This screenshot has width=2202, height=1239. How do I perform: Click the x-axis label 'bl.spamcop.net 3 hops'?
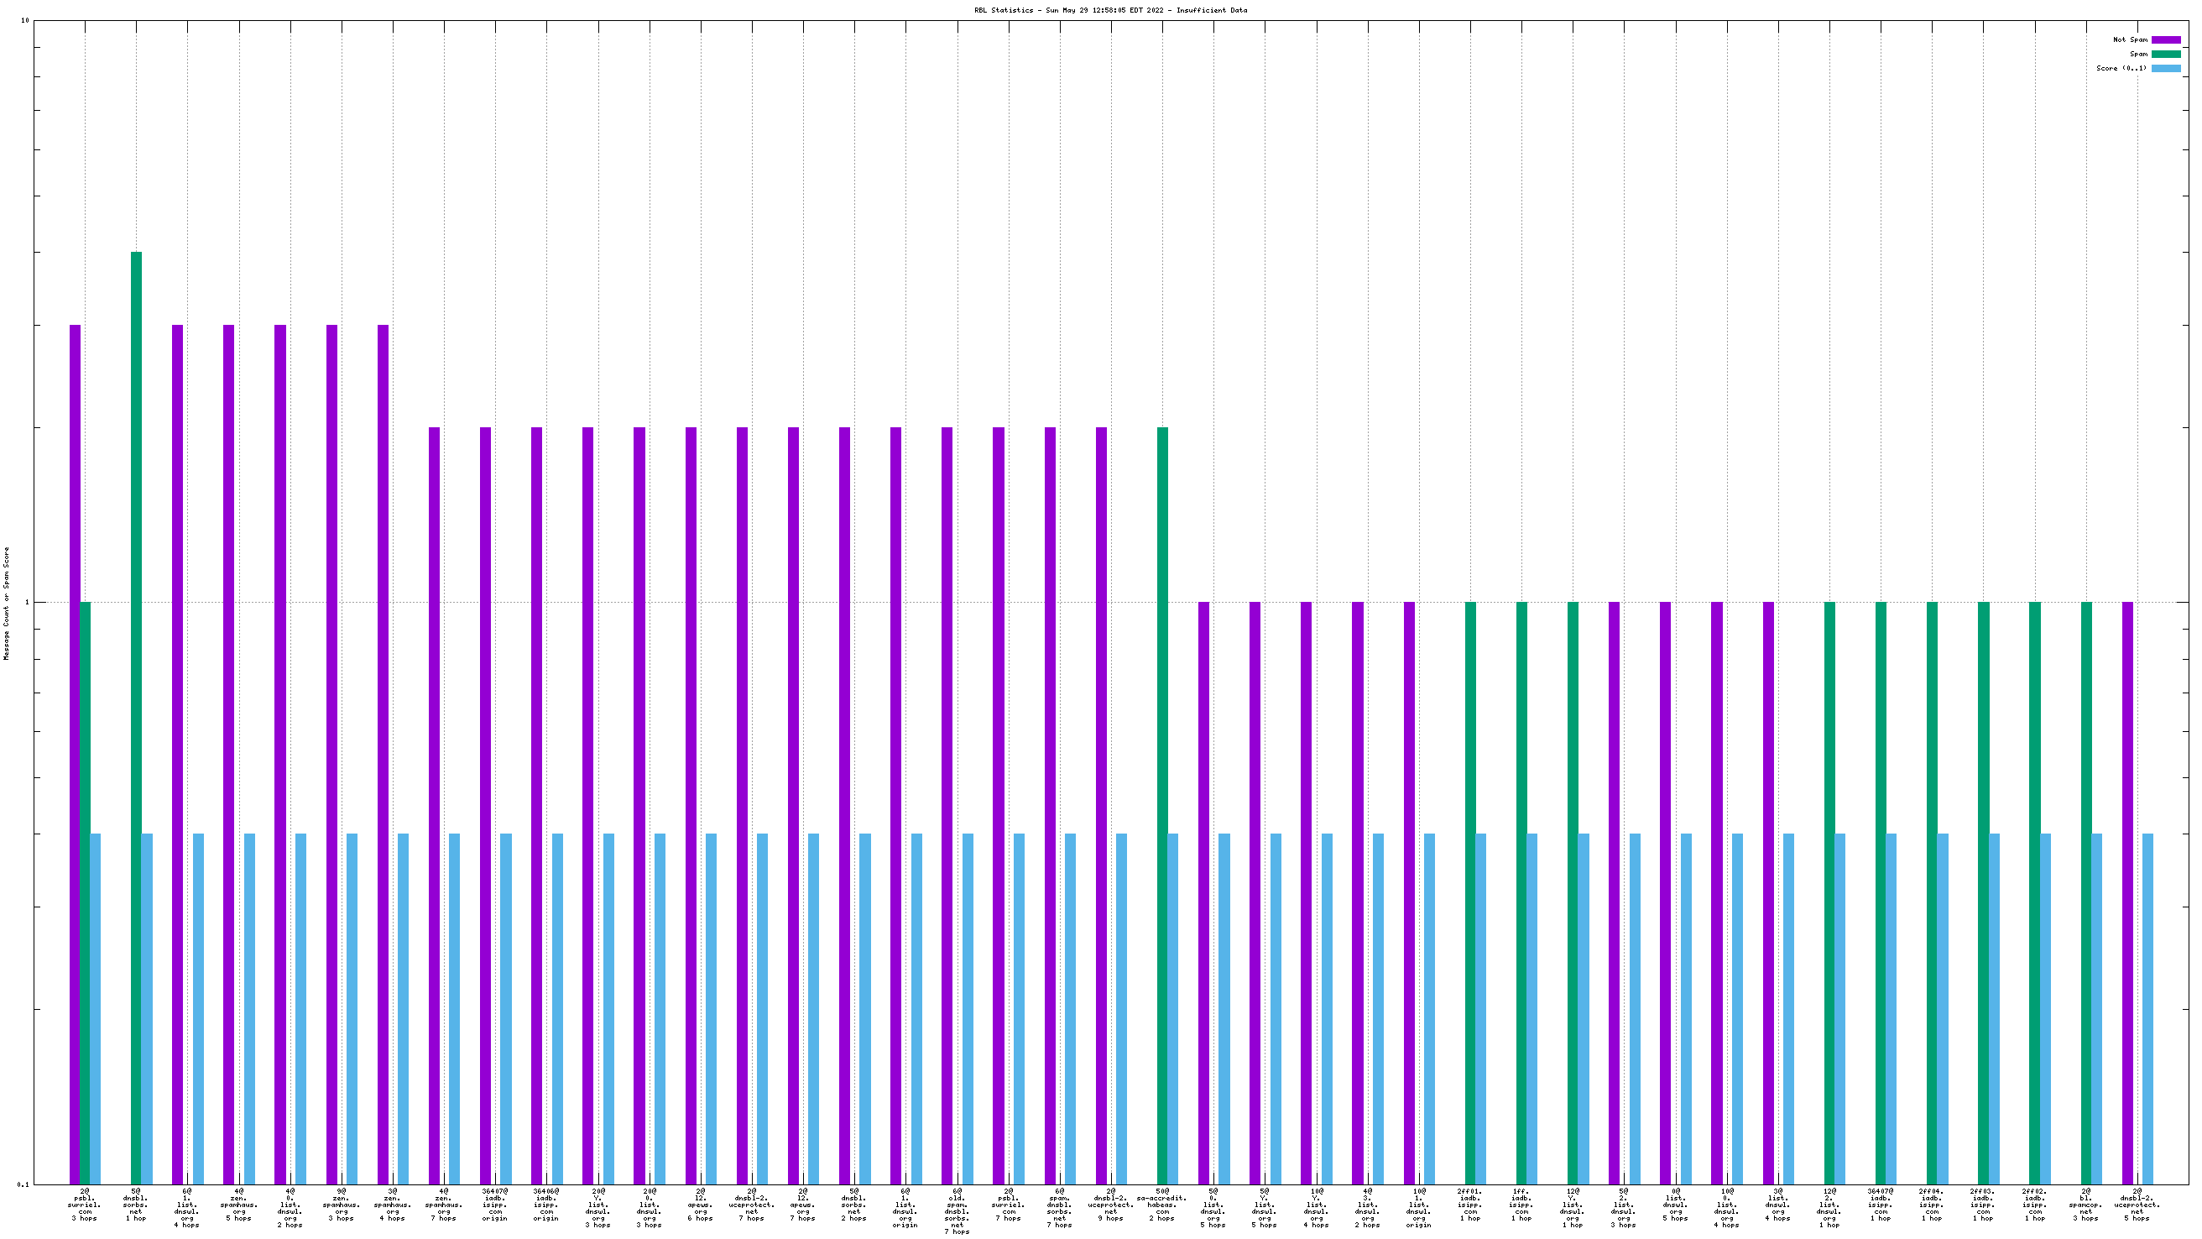point(2085,1204)
